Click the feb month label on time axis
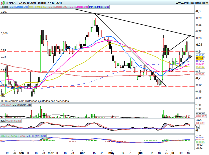 (22, 153)
